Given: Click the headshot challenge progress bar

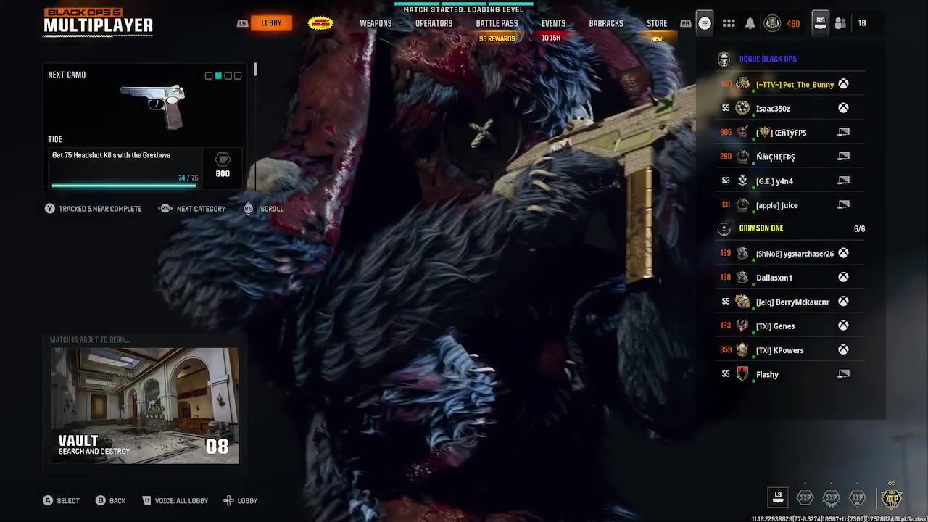Looking at the screenshot, I should click(x=124, y=186).
